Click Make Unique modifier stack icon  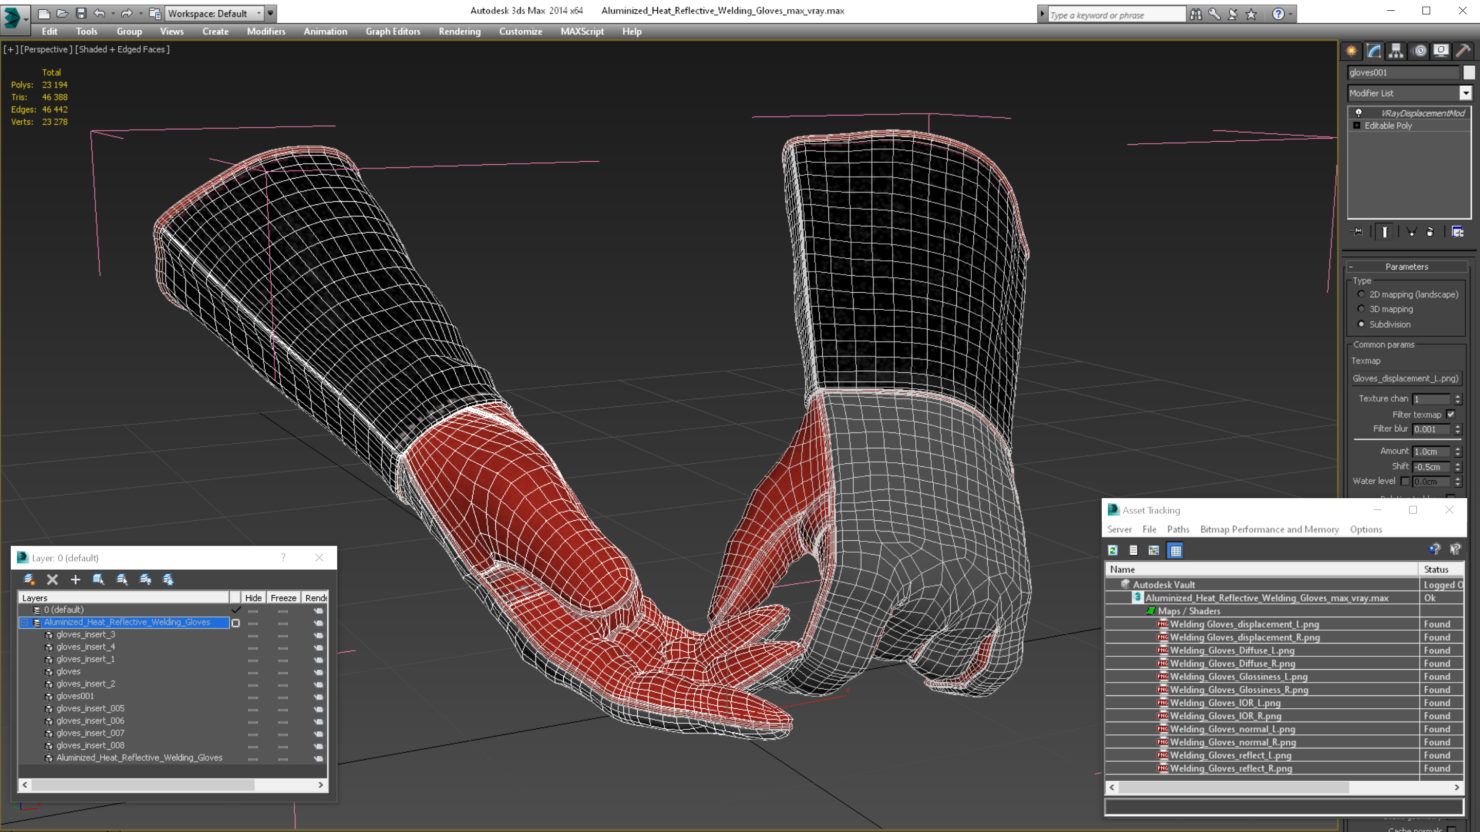point(1411,232)
